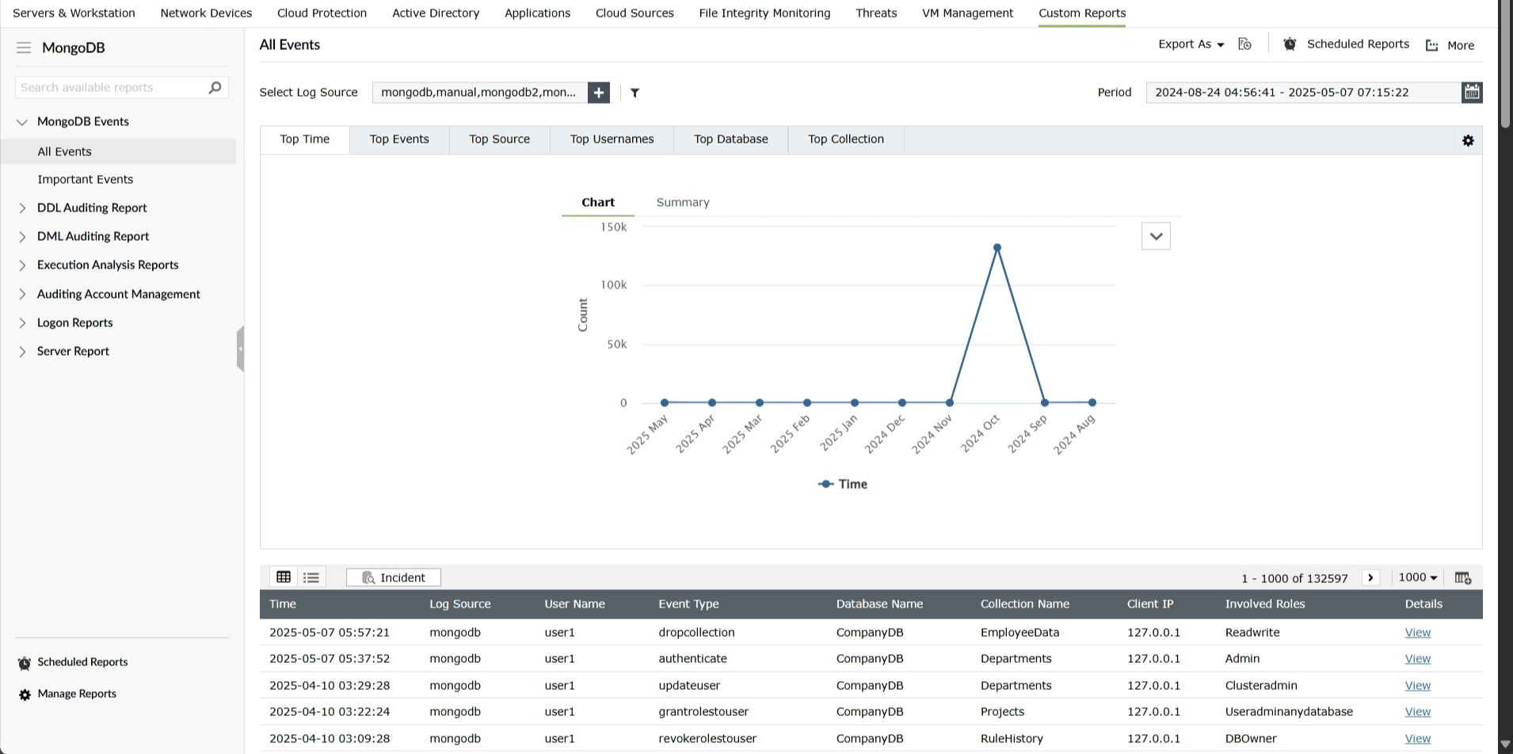The image size is (1513, 754).
Task: Sort by the Time column header
Action: pyautogui.click(x=283, y=604)
